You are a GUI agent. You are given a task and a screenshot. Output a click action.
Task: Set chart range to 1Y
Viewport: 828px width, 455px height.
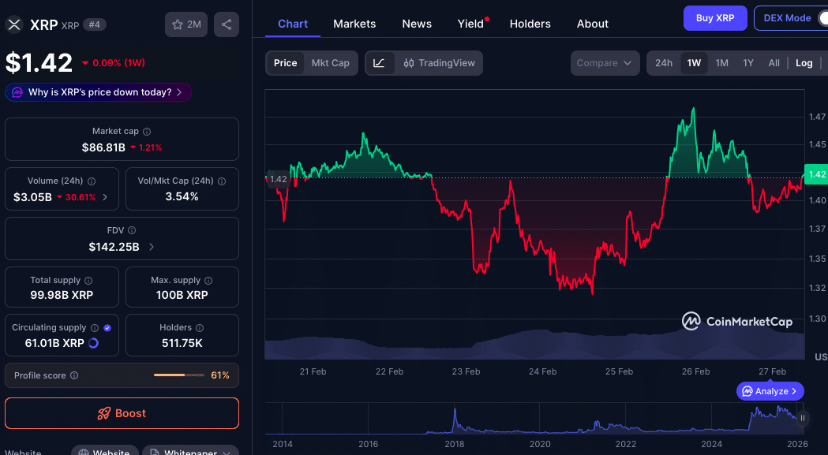(748, 63)
